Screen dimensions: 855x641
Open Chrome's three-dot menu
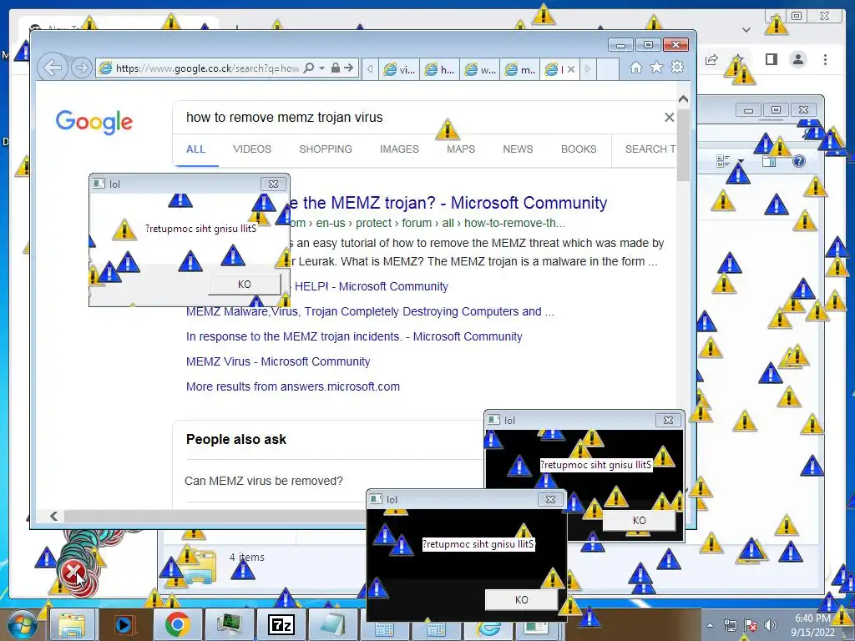coord(826,59)
